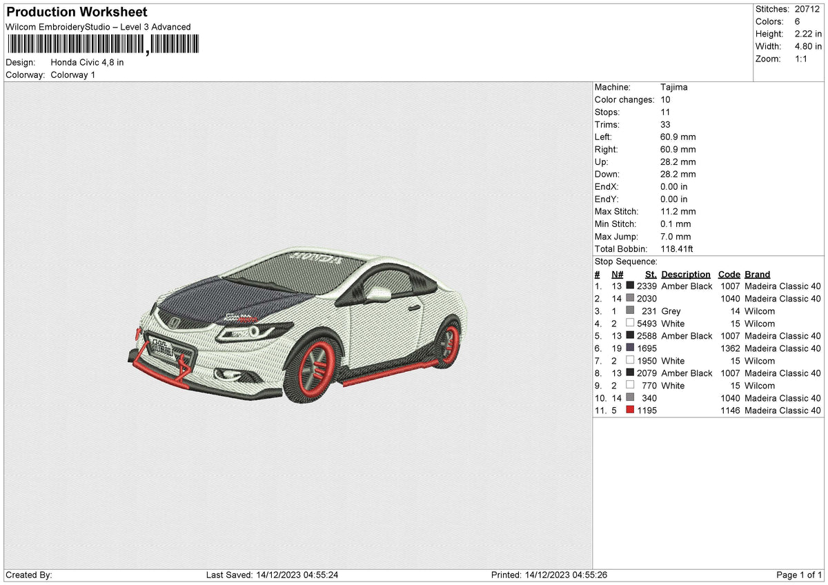Image resolution: width=828 pixels, height=585 pixels.
Task: Click the Width value '4.80 in'
Action: pyautogui.click(x=808, y=46)
